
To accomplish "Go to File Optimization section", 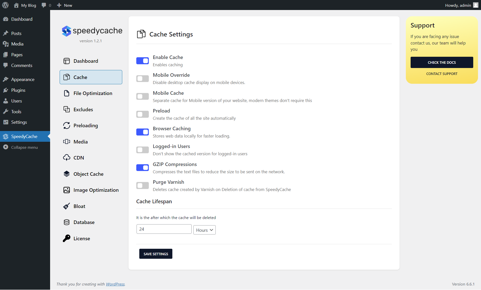I will [91, 93].
